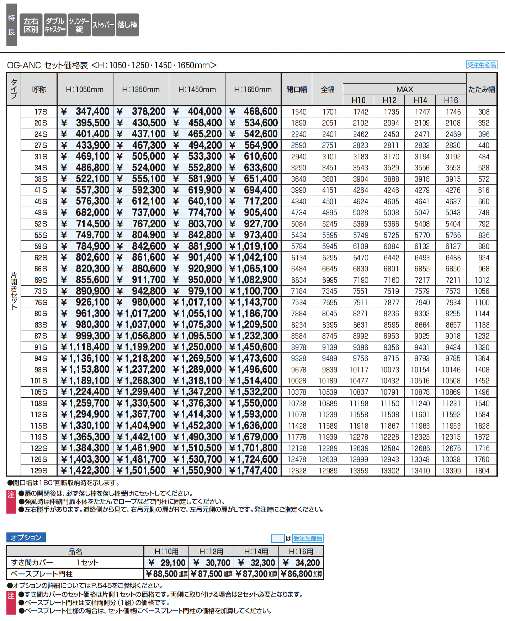Image resolution: width=505 pixels, height=621 pixels.
Task: Click the red 注 marker under the options table
Action: [x=11, y=603]
